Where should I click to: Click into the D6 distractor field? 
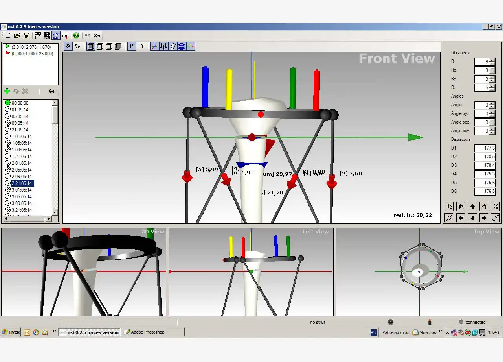(485, 192)
